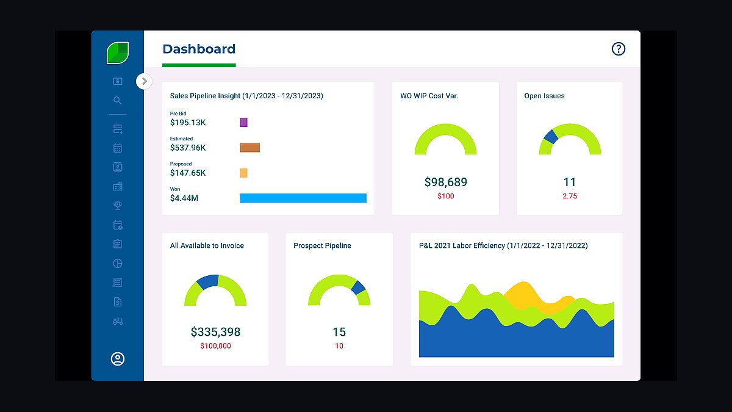Click the orange Proposed bar
Screen dimensions: 732x412
click(x=244, y=173)
